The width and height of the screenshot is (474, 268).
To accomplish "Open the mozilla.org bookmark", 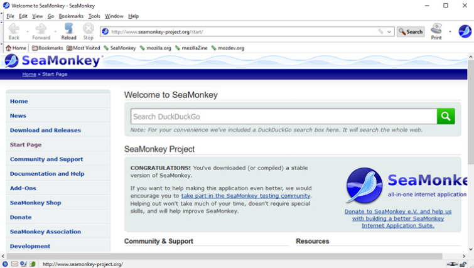I will tap(155, 48).
